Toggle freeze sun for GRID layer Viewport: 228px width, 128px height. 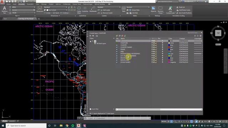tap(154, 52)
